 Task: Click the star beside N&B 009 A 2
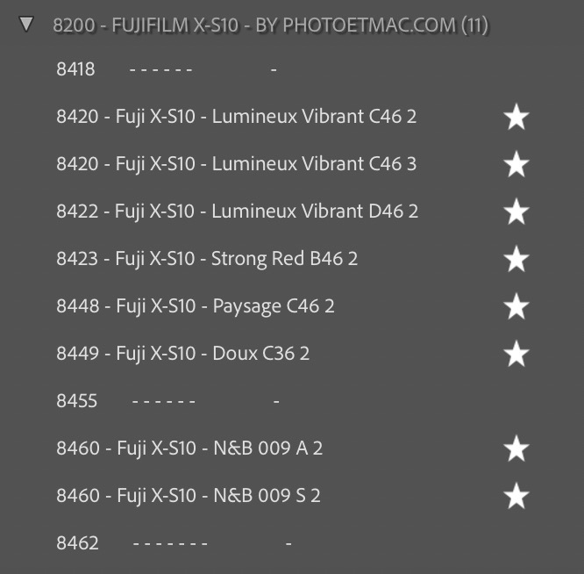pyautogui.click(x=516, y=448)
